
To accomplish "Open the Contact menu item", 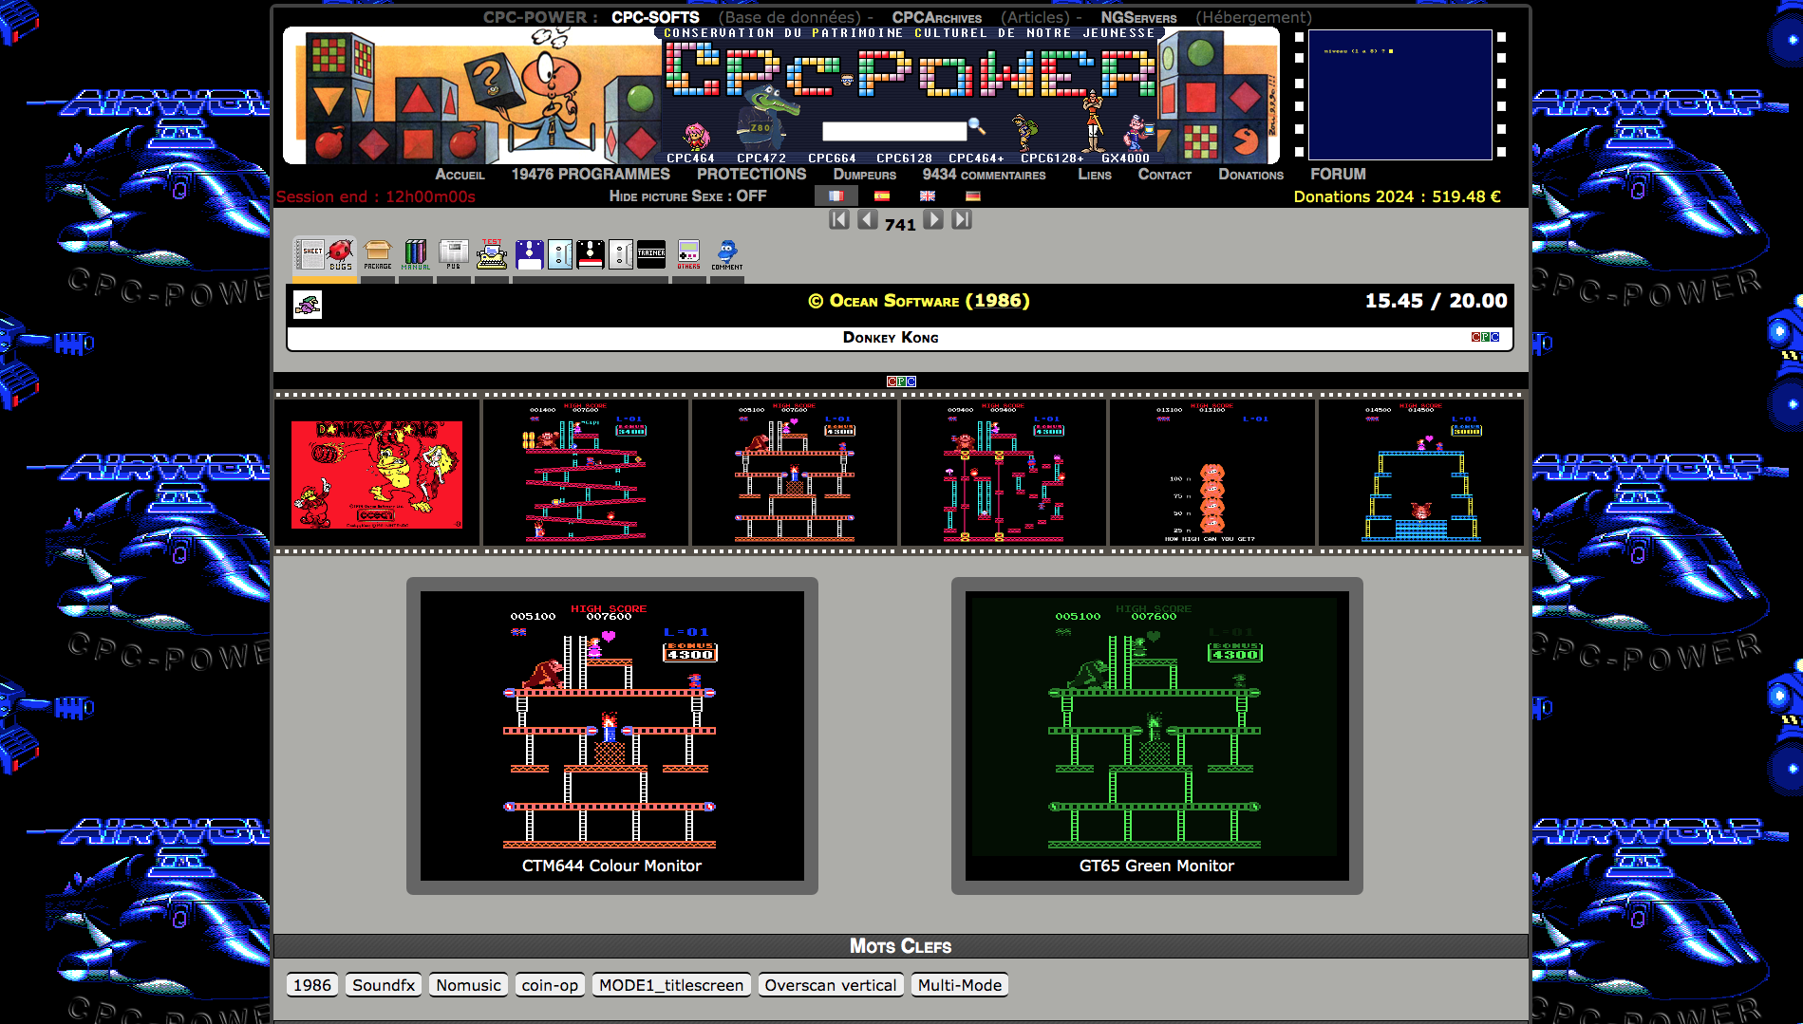I will [x=1165, y=175].
